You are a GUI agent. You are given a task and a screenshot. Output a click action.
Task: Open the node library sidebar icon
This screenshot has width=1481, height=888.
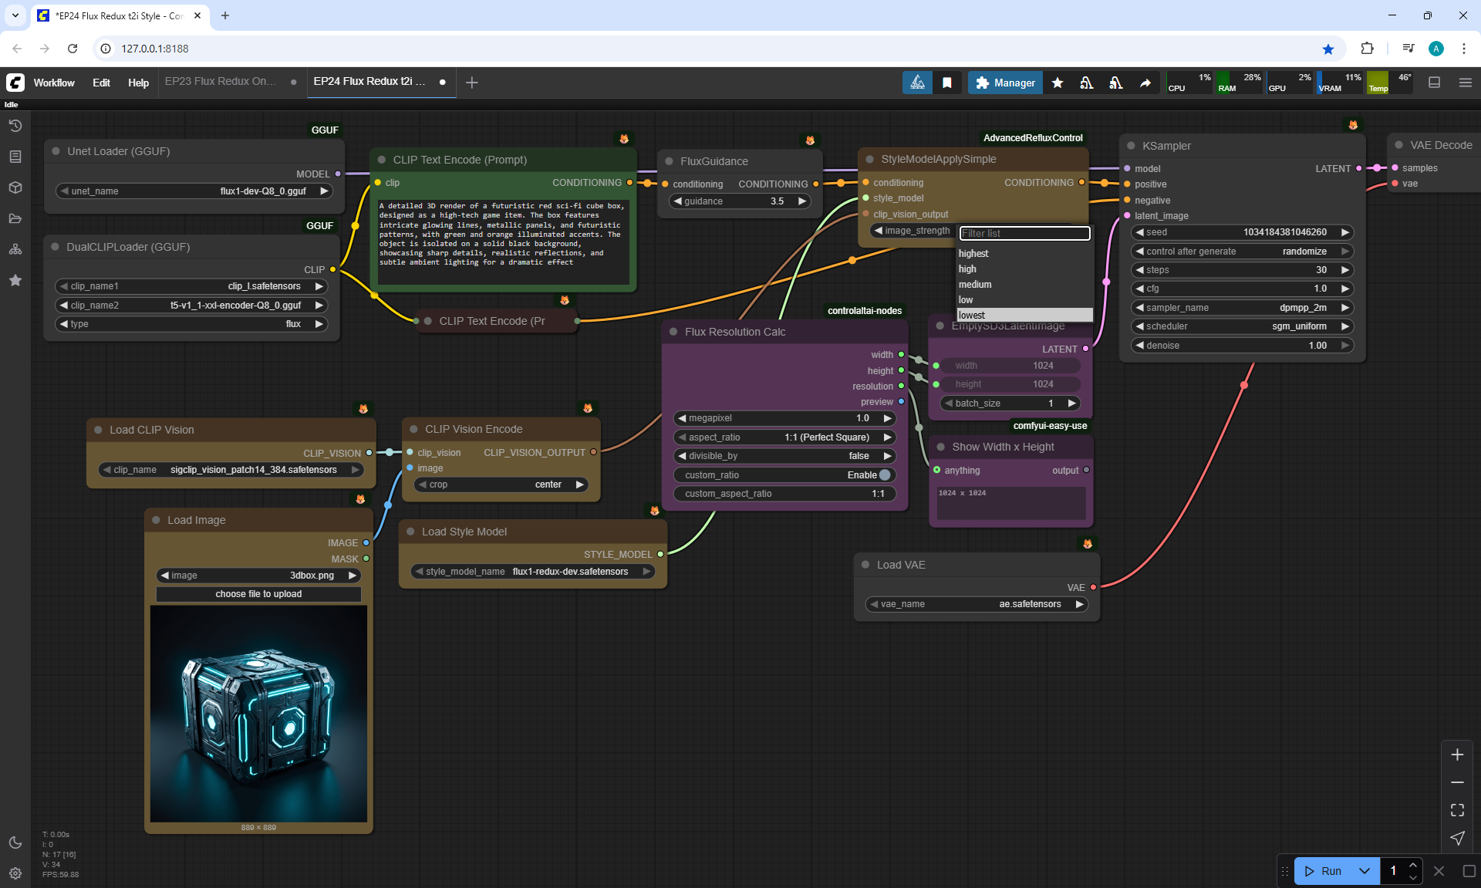click(x=15, y=157)
